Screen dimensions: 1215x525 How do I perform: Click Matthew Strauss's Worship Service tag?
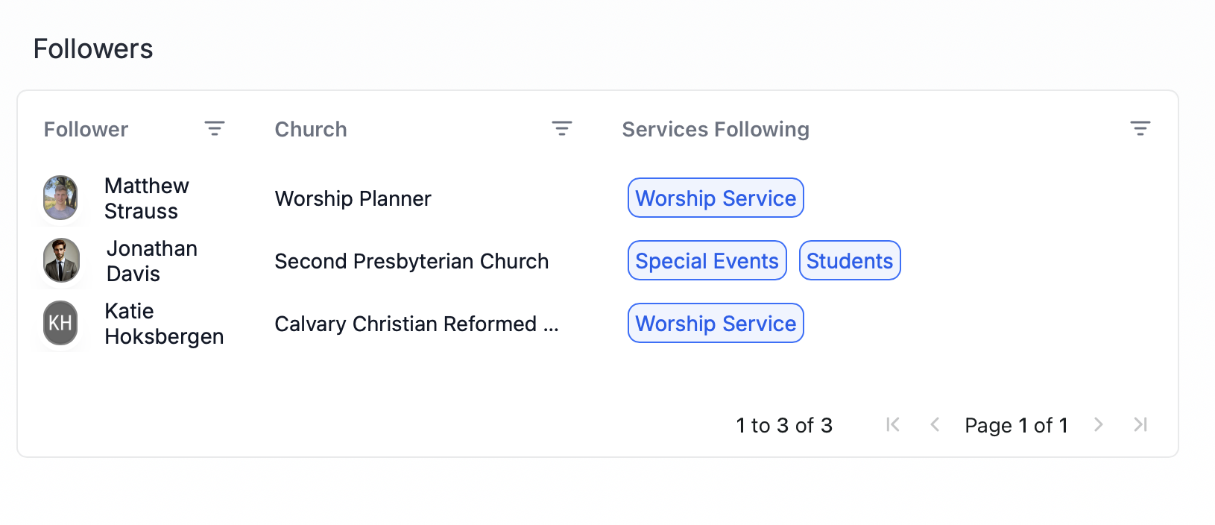pyautogui.click(x=716, y=198)
